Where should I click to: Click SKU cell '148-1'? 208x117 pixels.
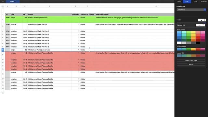point(25,31)
